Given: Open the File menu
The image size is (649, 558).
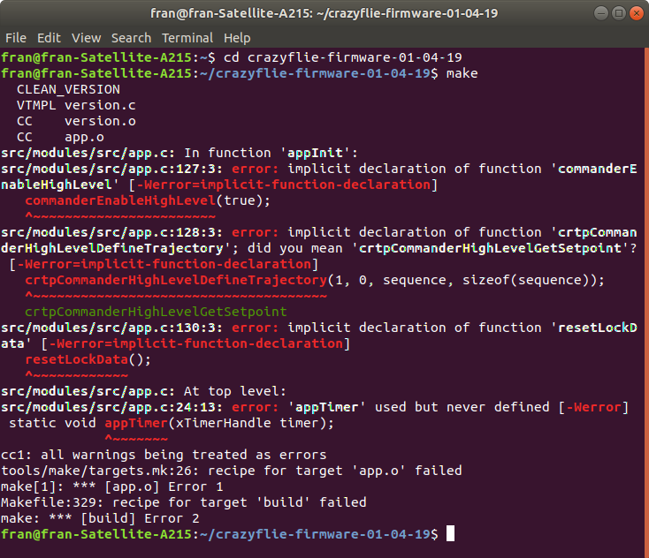Looking at the screenshot, I should click(x=15, y=38).
